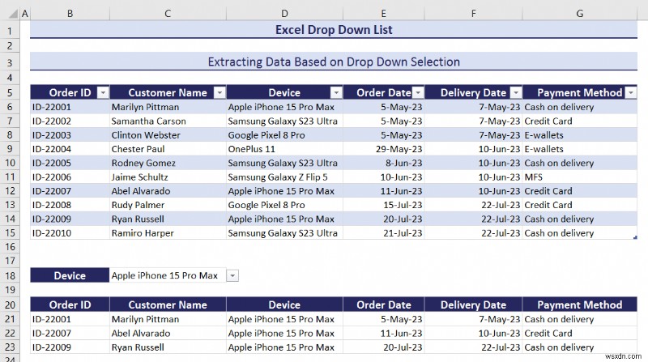Select 'Google Pixel 8 Pro' in row 13
This screenshot has height=362, width=648.
(x=285, y=205)
